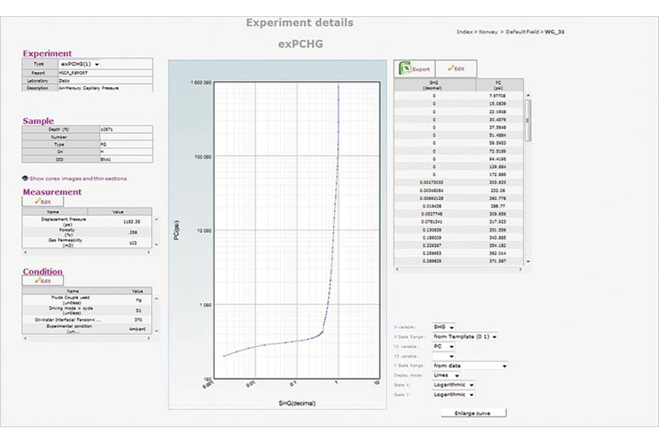The width and height of the screenshot is (659, 444).
Task: Click the Condition table Value header
Action: coord(137,291)
